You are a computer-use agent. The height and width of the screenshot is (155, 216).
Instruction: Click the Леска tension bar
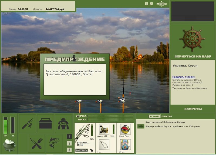click(110, 120)
